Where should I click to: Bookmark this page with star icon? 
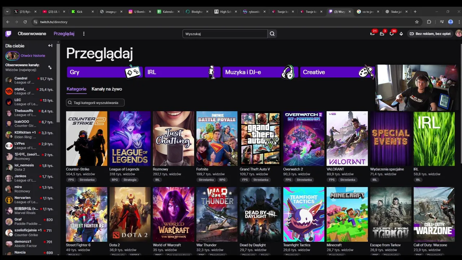[x=417, y=22]
